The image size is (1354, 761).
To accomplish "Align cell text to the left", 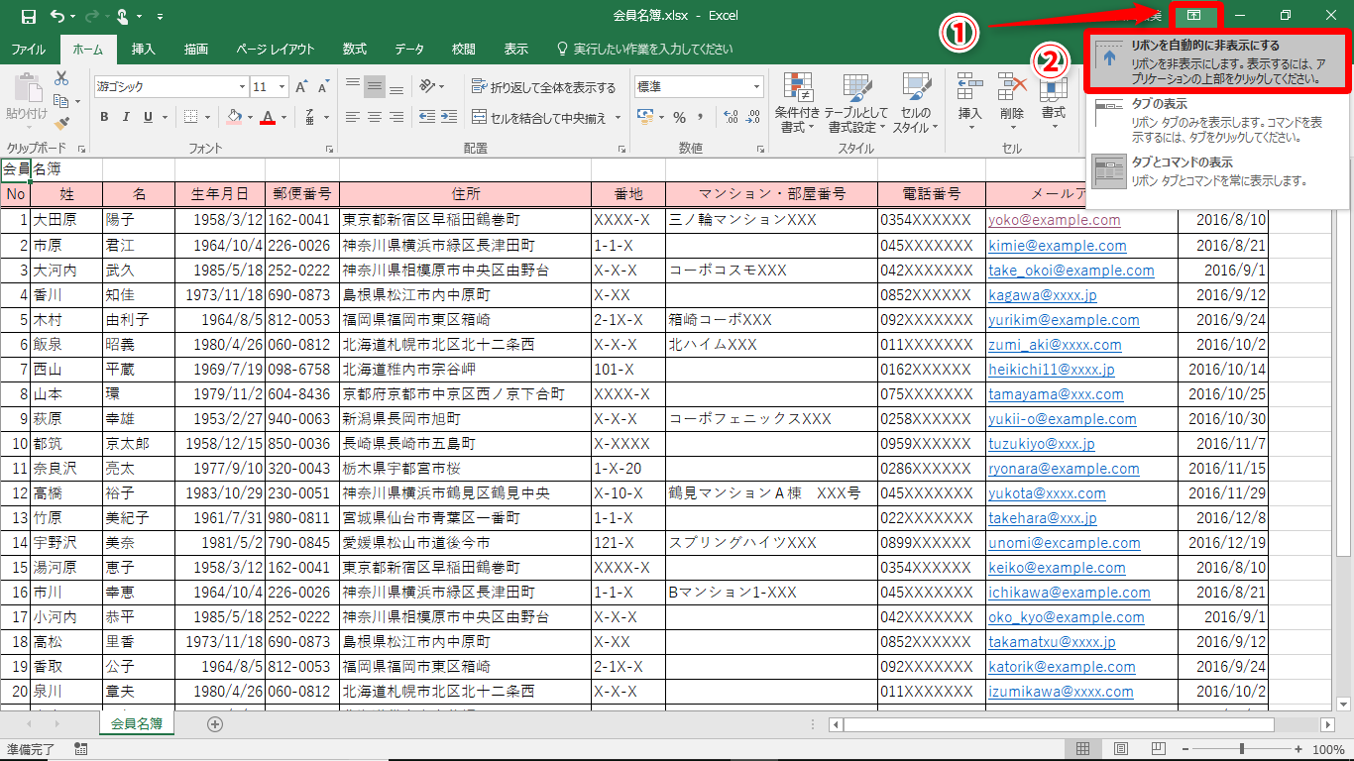I will pos(352,117).
